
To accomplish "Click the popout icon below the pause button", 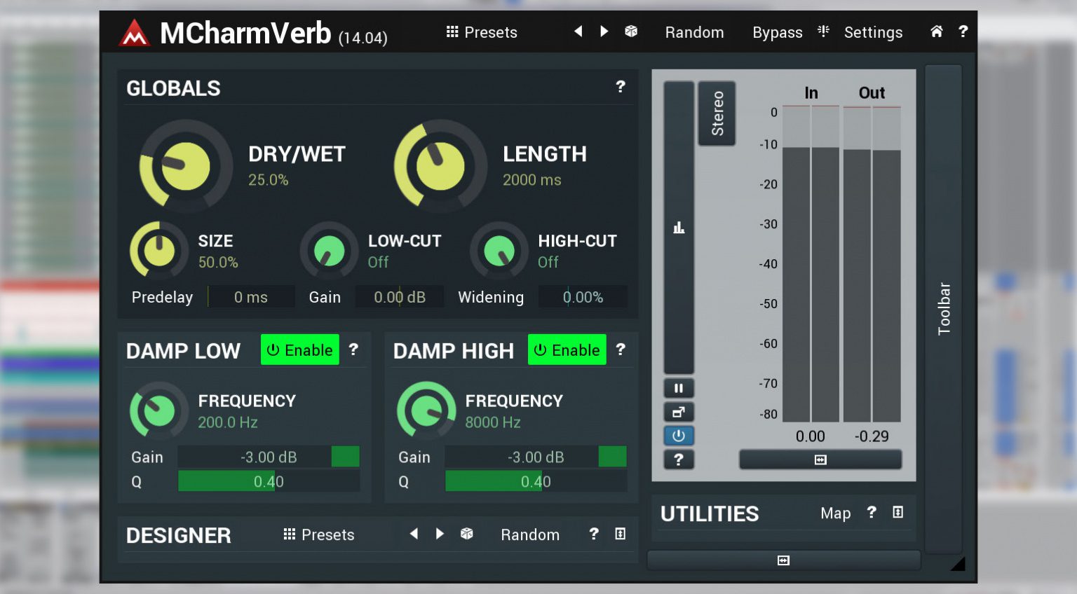I will tap(678, 412).
